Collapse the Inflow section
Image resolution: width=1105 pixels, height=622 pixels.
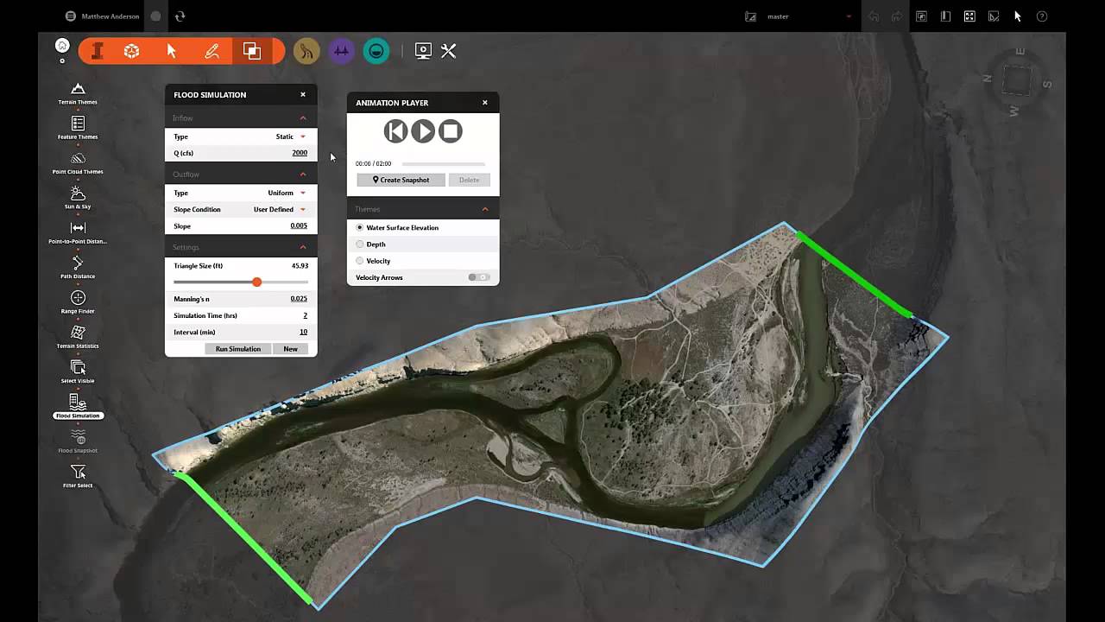pyautogui.click(x=303, y=117)
